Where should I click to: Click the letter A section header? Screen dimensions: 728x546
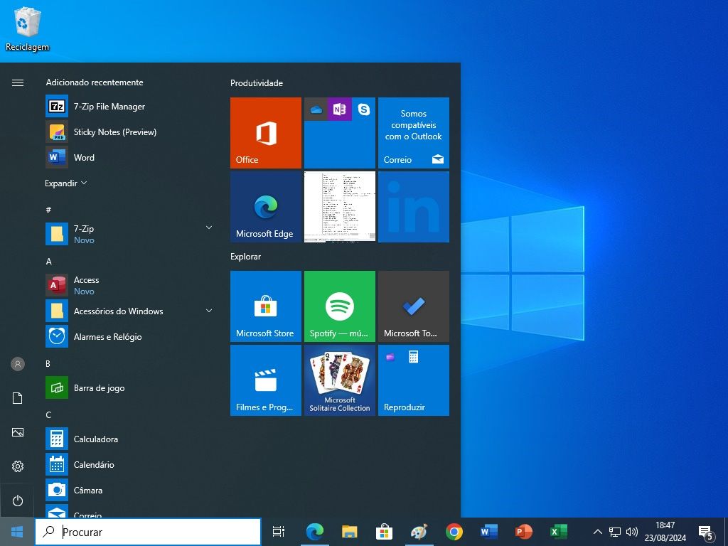click(49, 262)
